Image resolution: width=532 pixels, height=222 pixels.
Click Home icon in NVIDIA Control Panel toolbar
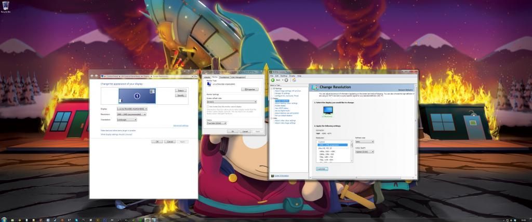click(294, 80)
